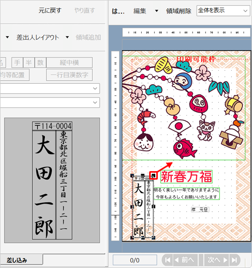The height and width of the screenshot is (268, 252).
Task: Select the 新春万福 greeting text area
Action: pyautogui.click(x=186, y=177)
